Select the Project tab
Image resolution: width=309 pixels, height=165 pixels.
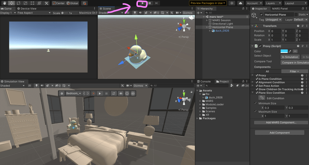(x=222, y=82)
